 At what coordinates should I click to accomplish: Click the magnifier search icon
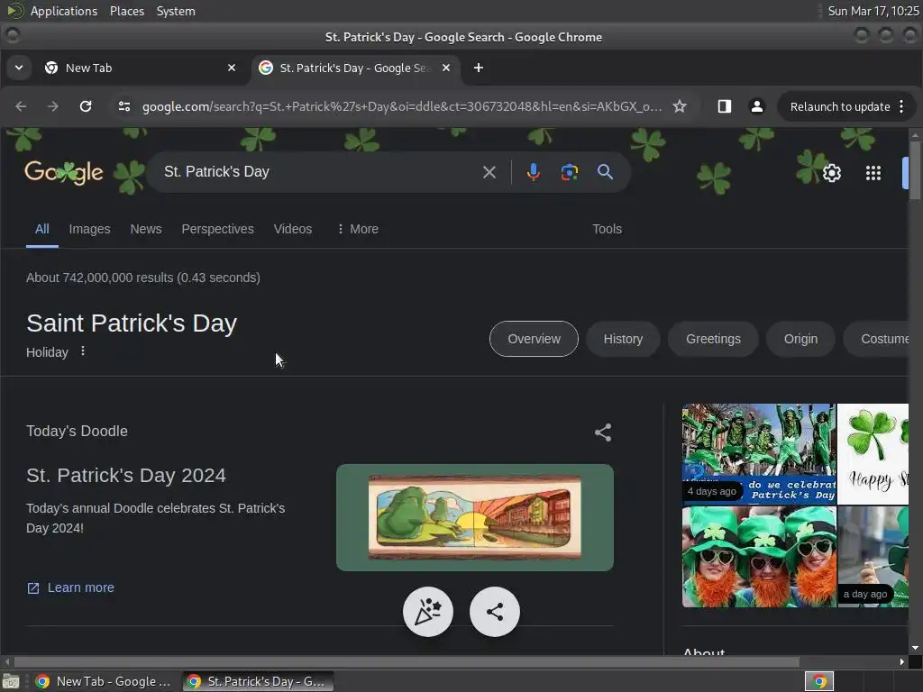tap(605, 172)
